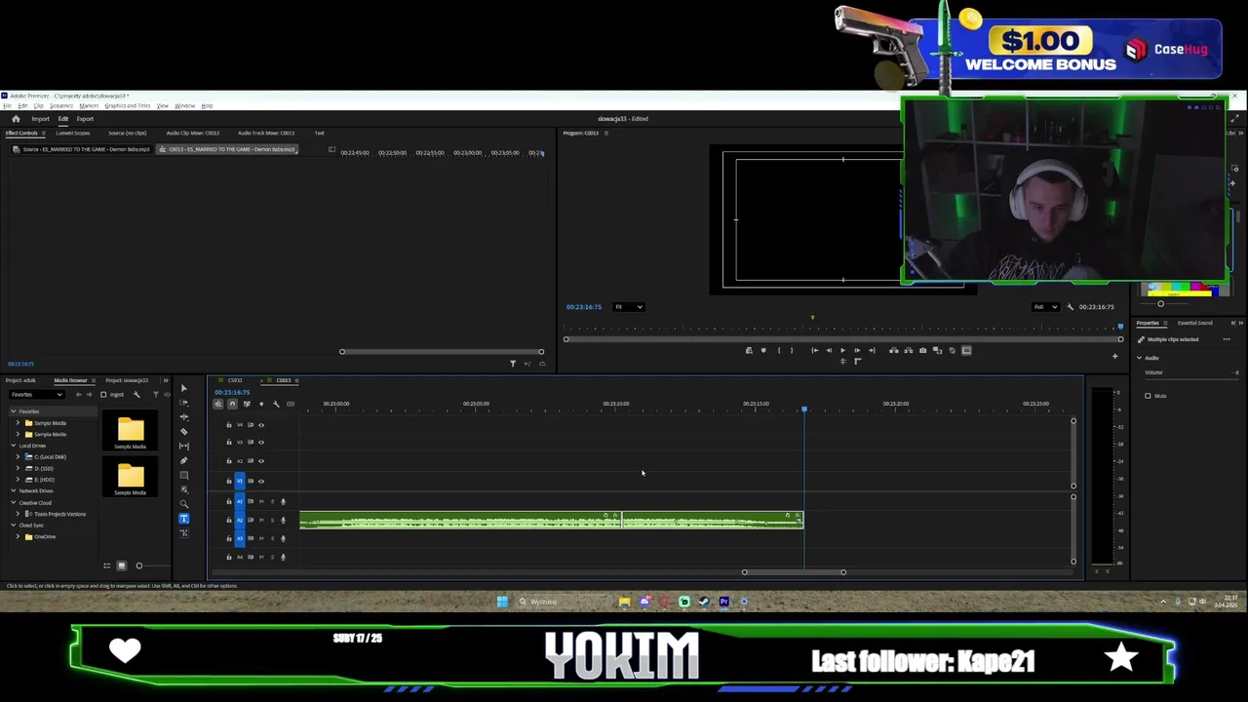Expand the D: (SSD) drive
The height and width of the screenshot is (702, 1248).
point(18,468)
